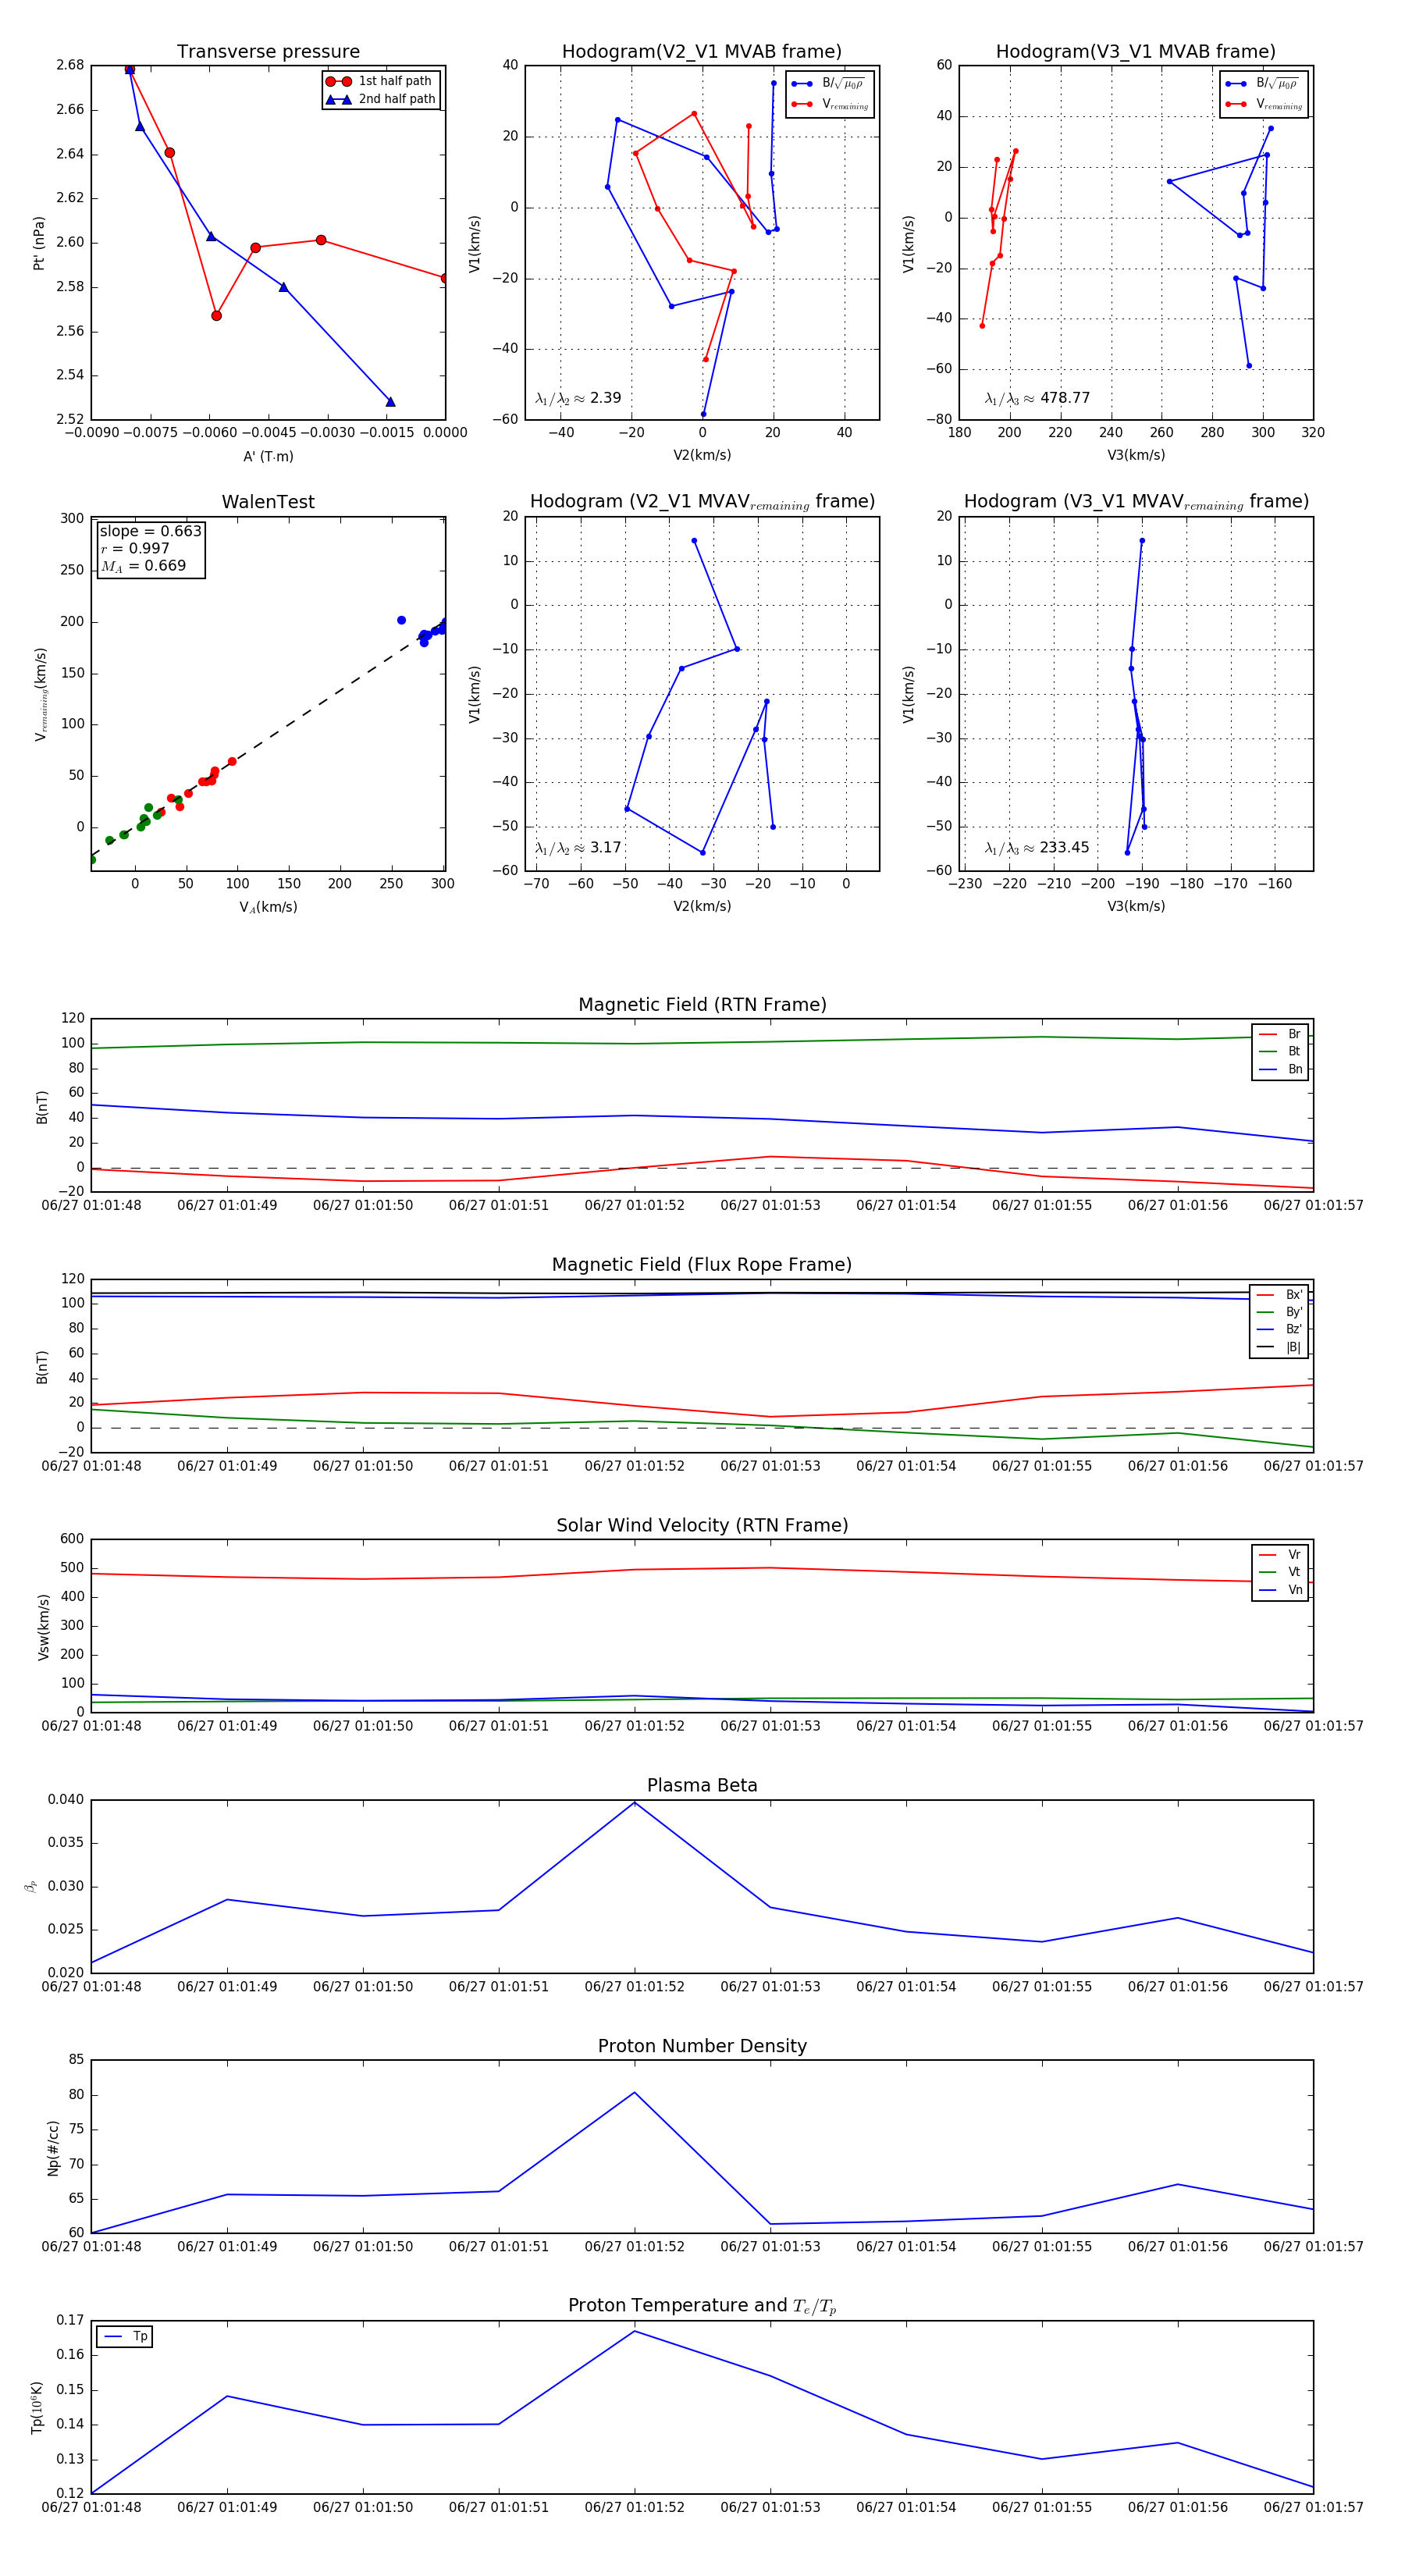Click the "Plasma Beta" plot title
Screen dimensions: 1405x2576
click(701, 1785)
